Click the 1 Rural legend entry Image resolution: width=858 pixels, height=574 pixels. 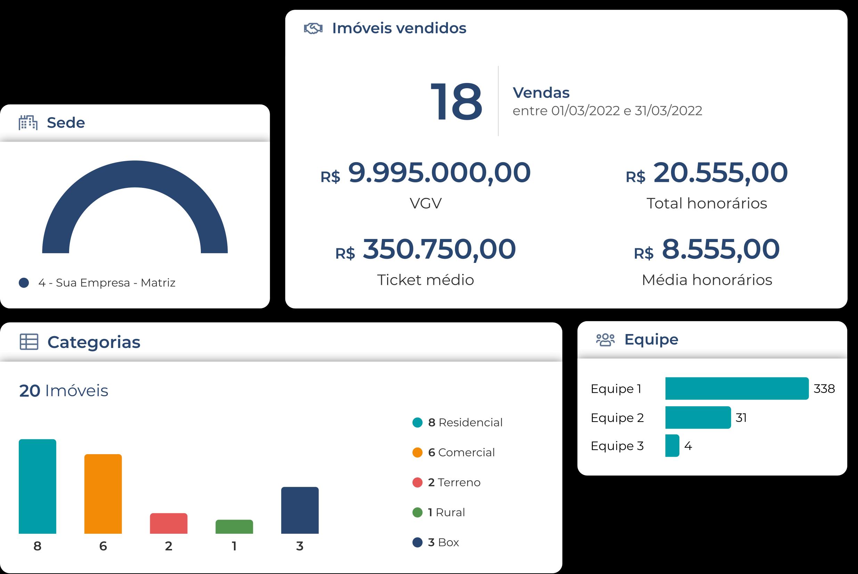(x=447, y=513)
